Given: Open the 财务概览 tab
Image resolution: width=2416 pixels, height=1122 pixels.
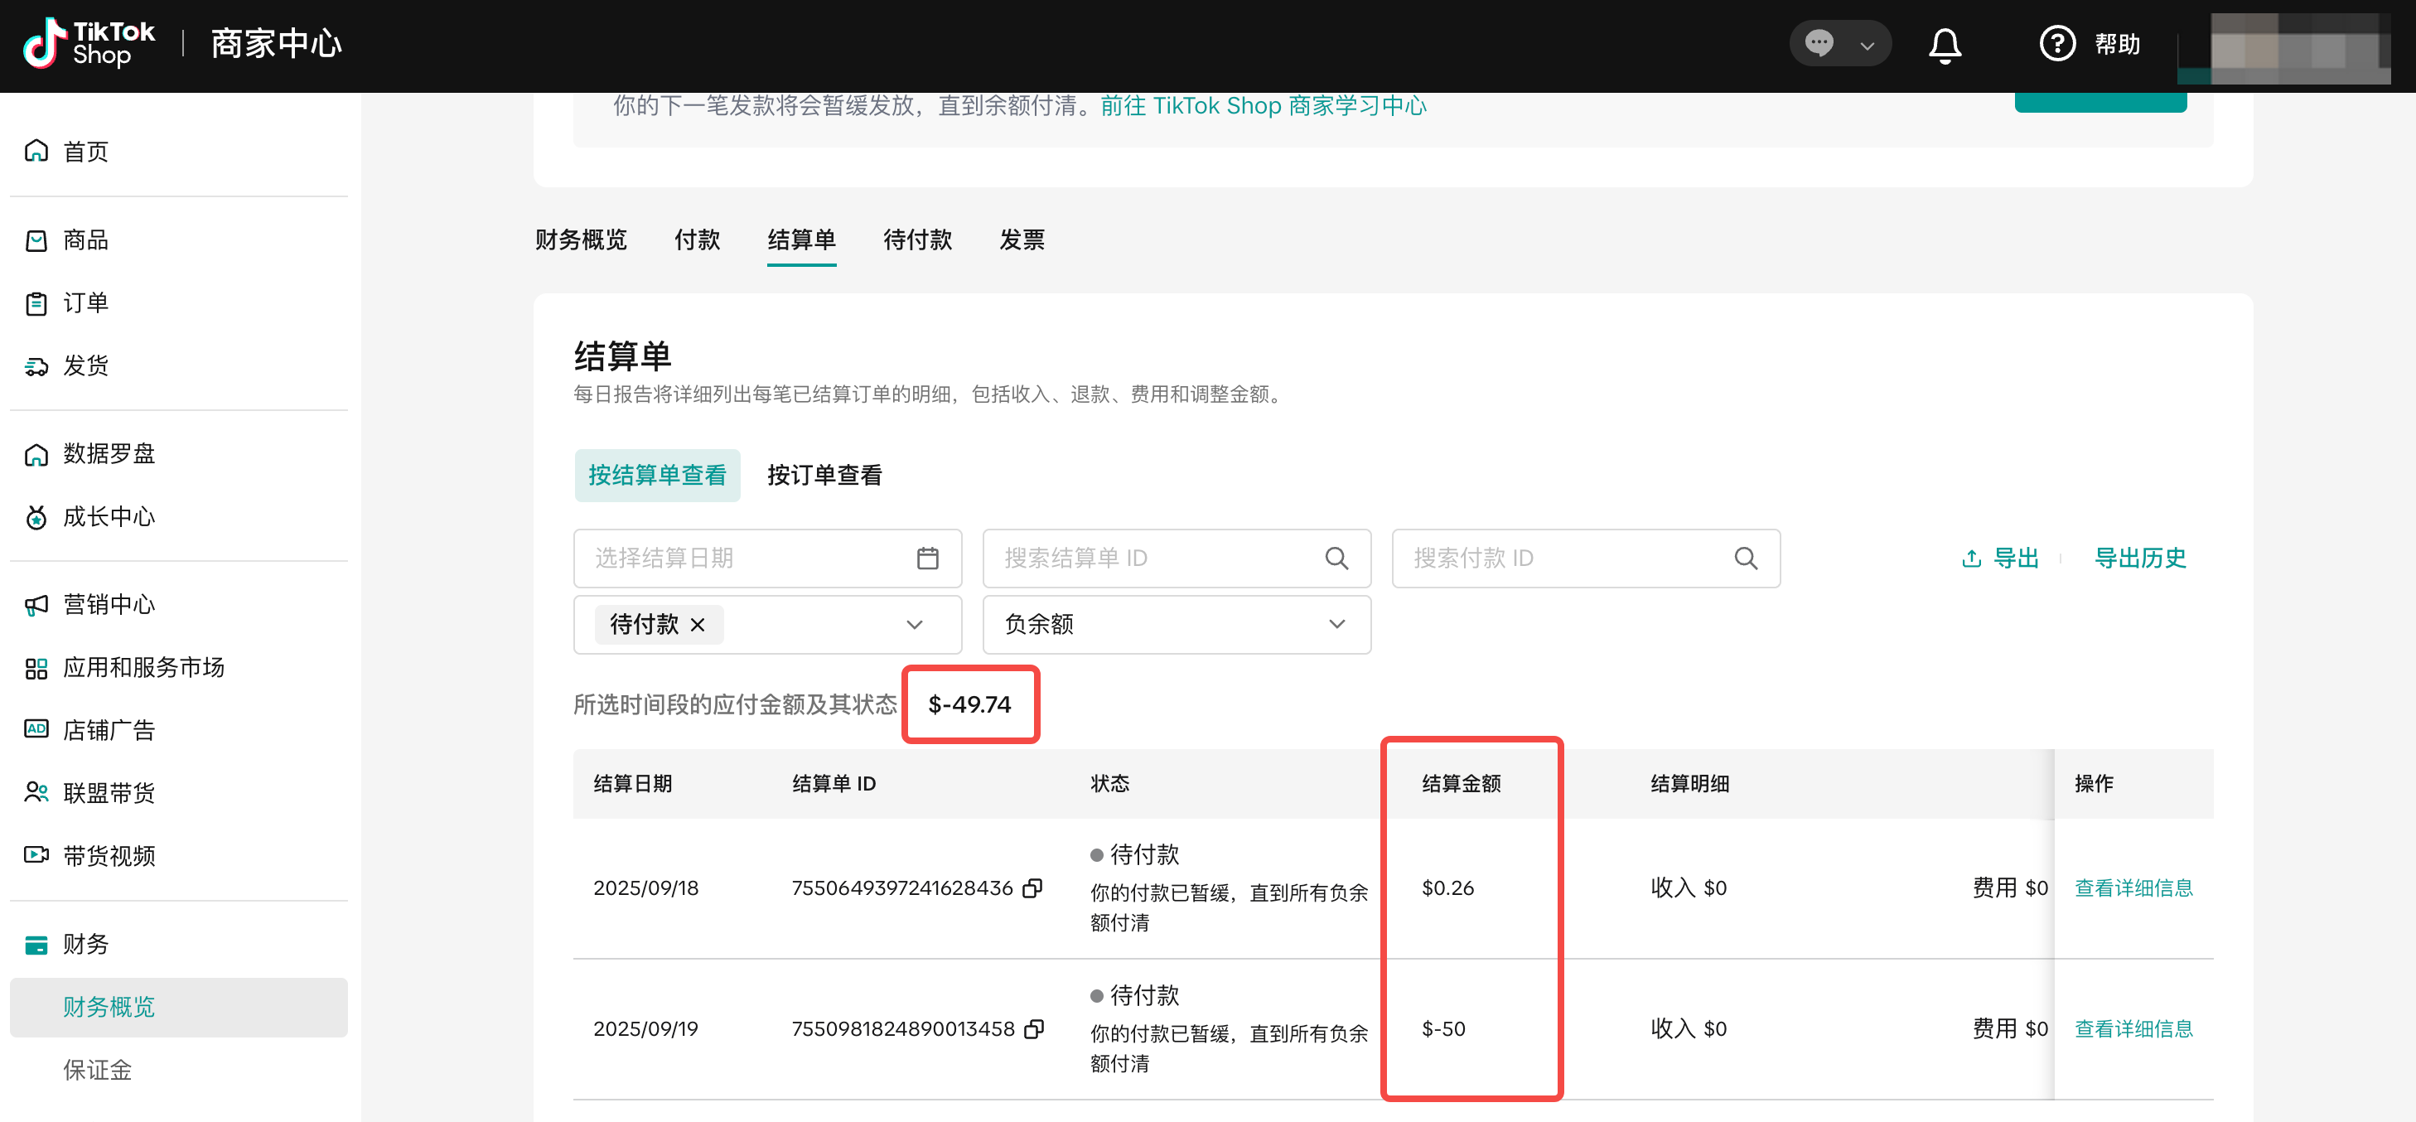Looking at the screenshot, I should pyautogui.click(x=581, y=240).
